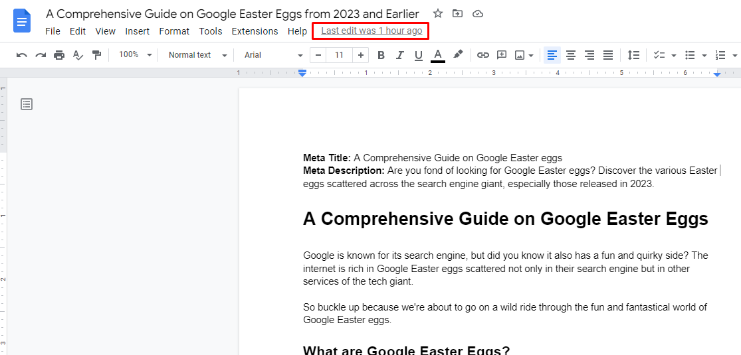Viewport: 741px width, 355px height.
Task: Open the File menu
Action: (x=53, y=31)
